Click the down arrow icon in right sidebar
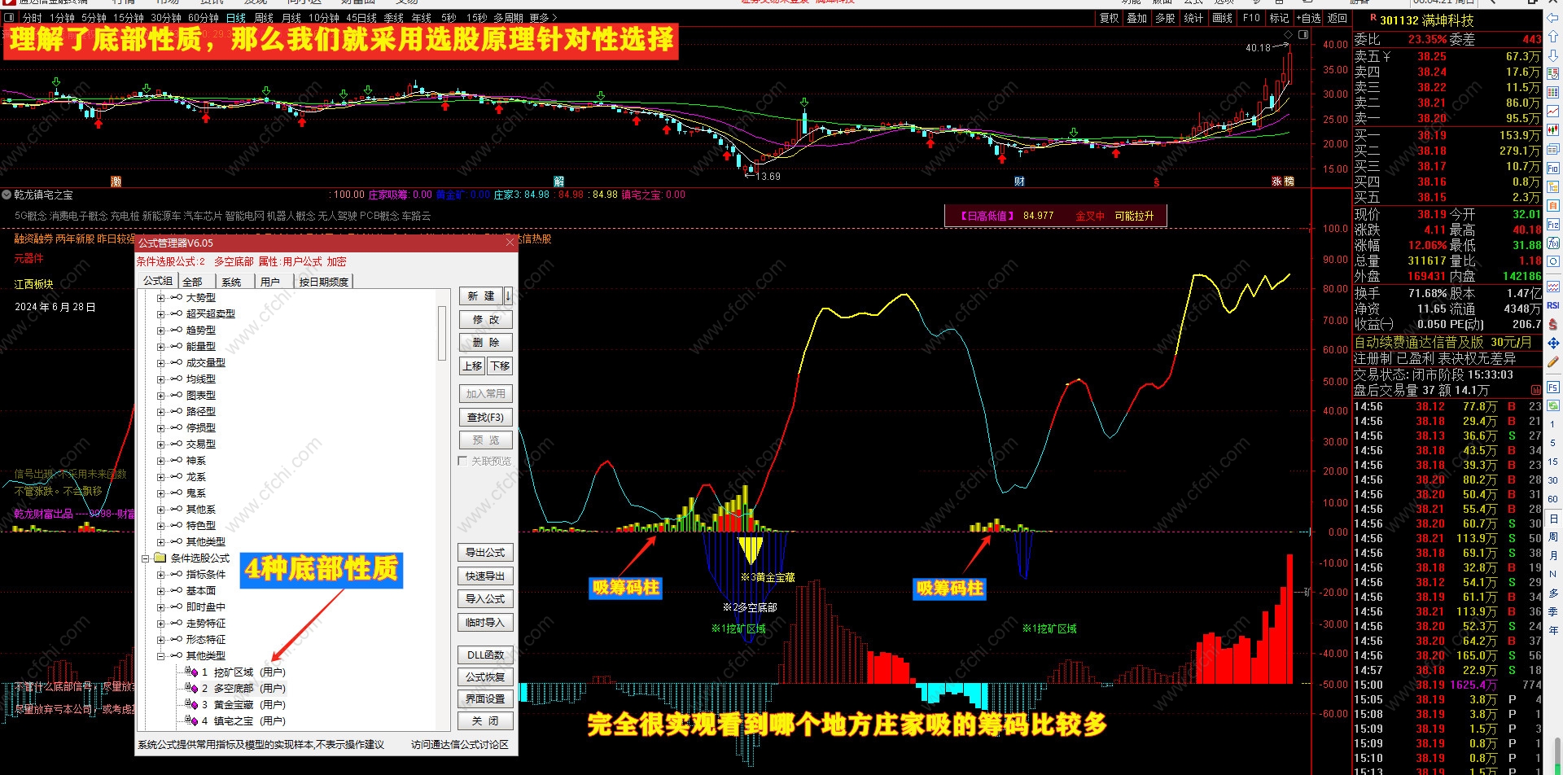1563x775 pixels. 1553,55
